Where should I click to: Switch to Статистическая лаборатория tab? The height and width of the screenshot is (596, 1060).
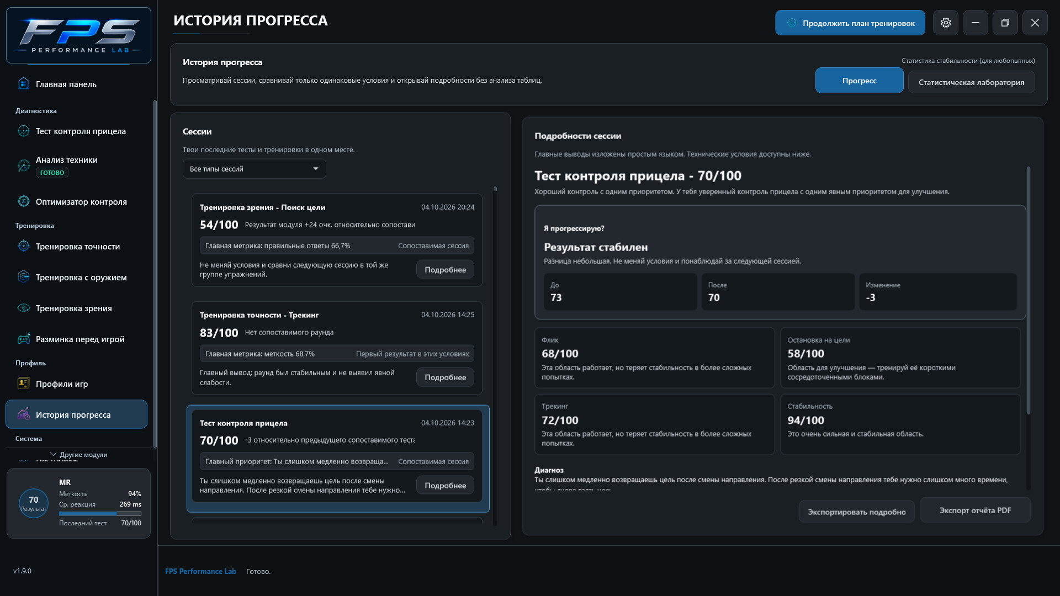[x=971, y=82]
